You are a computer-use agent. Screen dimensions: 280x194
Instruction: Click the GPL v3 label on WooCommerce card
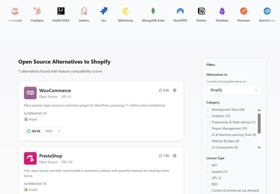tap(66, 96)
